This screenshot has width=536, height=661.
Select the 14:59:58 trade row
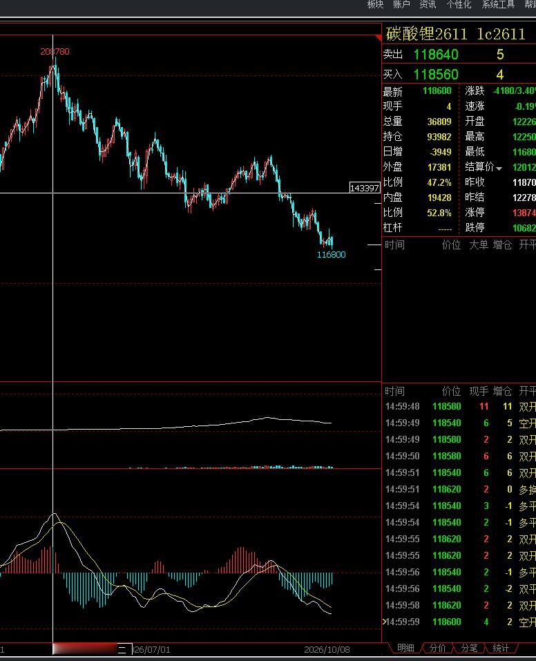pyautogui.click(x=459, y=605)
